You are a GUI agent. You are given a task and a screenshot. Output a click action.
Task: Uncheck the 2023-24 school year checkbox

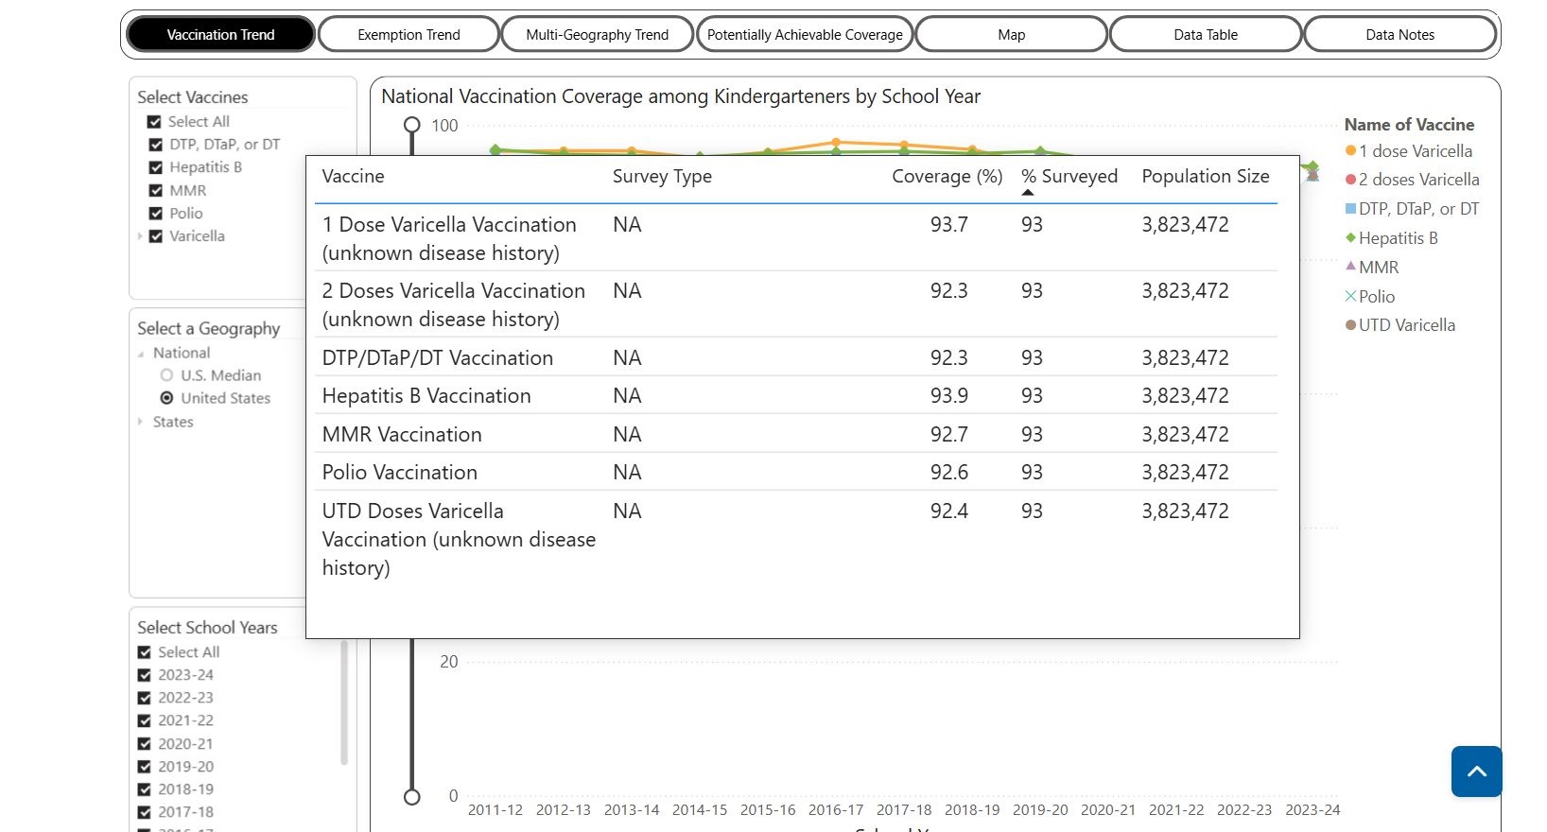coord(145,675)
